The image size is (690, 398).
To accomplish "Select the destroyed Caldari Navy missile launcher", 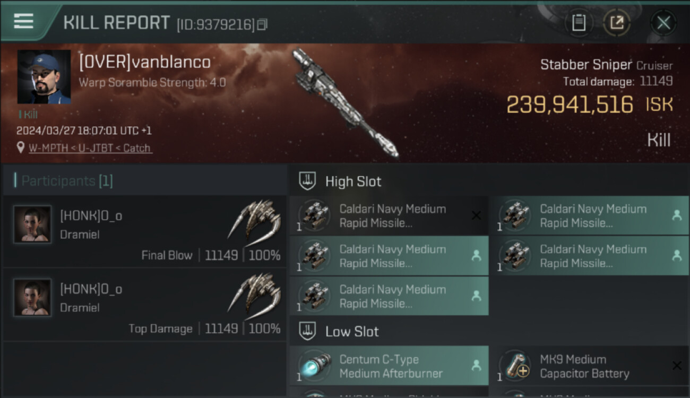I will 389,216.
